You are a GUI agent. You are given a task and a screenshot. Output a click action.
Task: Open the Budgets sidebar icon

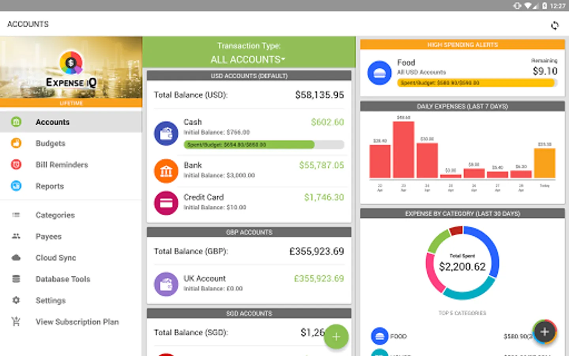(x=16, y=143)
